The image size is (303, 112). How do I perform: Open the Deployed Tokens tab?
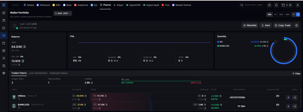tap(59, 73)
